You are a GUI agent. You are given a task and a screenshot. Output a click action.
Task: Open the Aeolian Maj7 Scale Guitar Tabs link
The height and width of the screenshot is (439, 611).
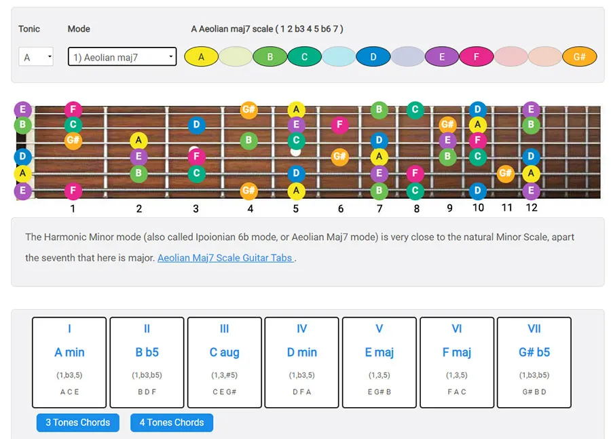(x=225, y=258)
